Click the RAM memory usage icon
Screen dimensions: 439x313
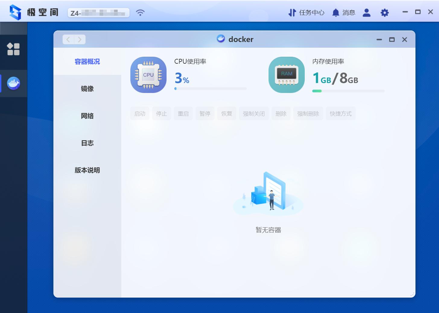point(286,75)
